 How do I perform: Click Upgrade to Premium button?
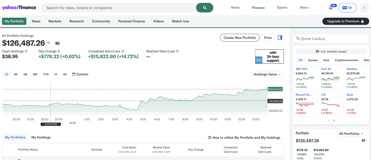coord(345,21)
